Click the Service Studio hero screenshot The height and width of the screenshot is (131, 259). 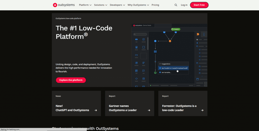click(169, 55)
